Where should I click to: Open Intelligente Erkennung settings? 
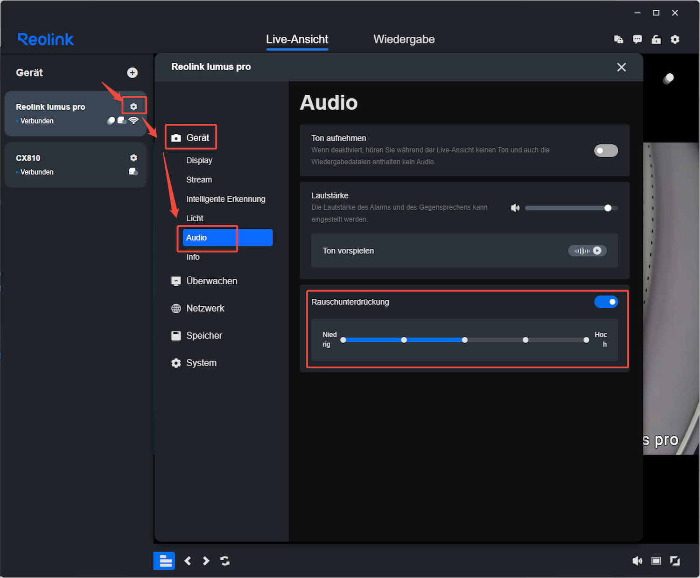(226, 199)
